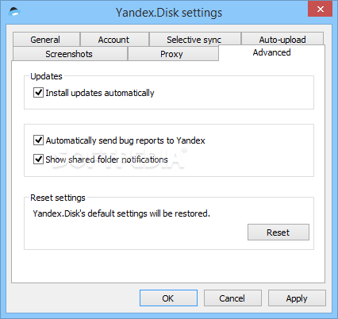This screenshot has height=319, width=338.
Task: Close the Yandex.Disk settings window
Action: [x=320, y=10]
